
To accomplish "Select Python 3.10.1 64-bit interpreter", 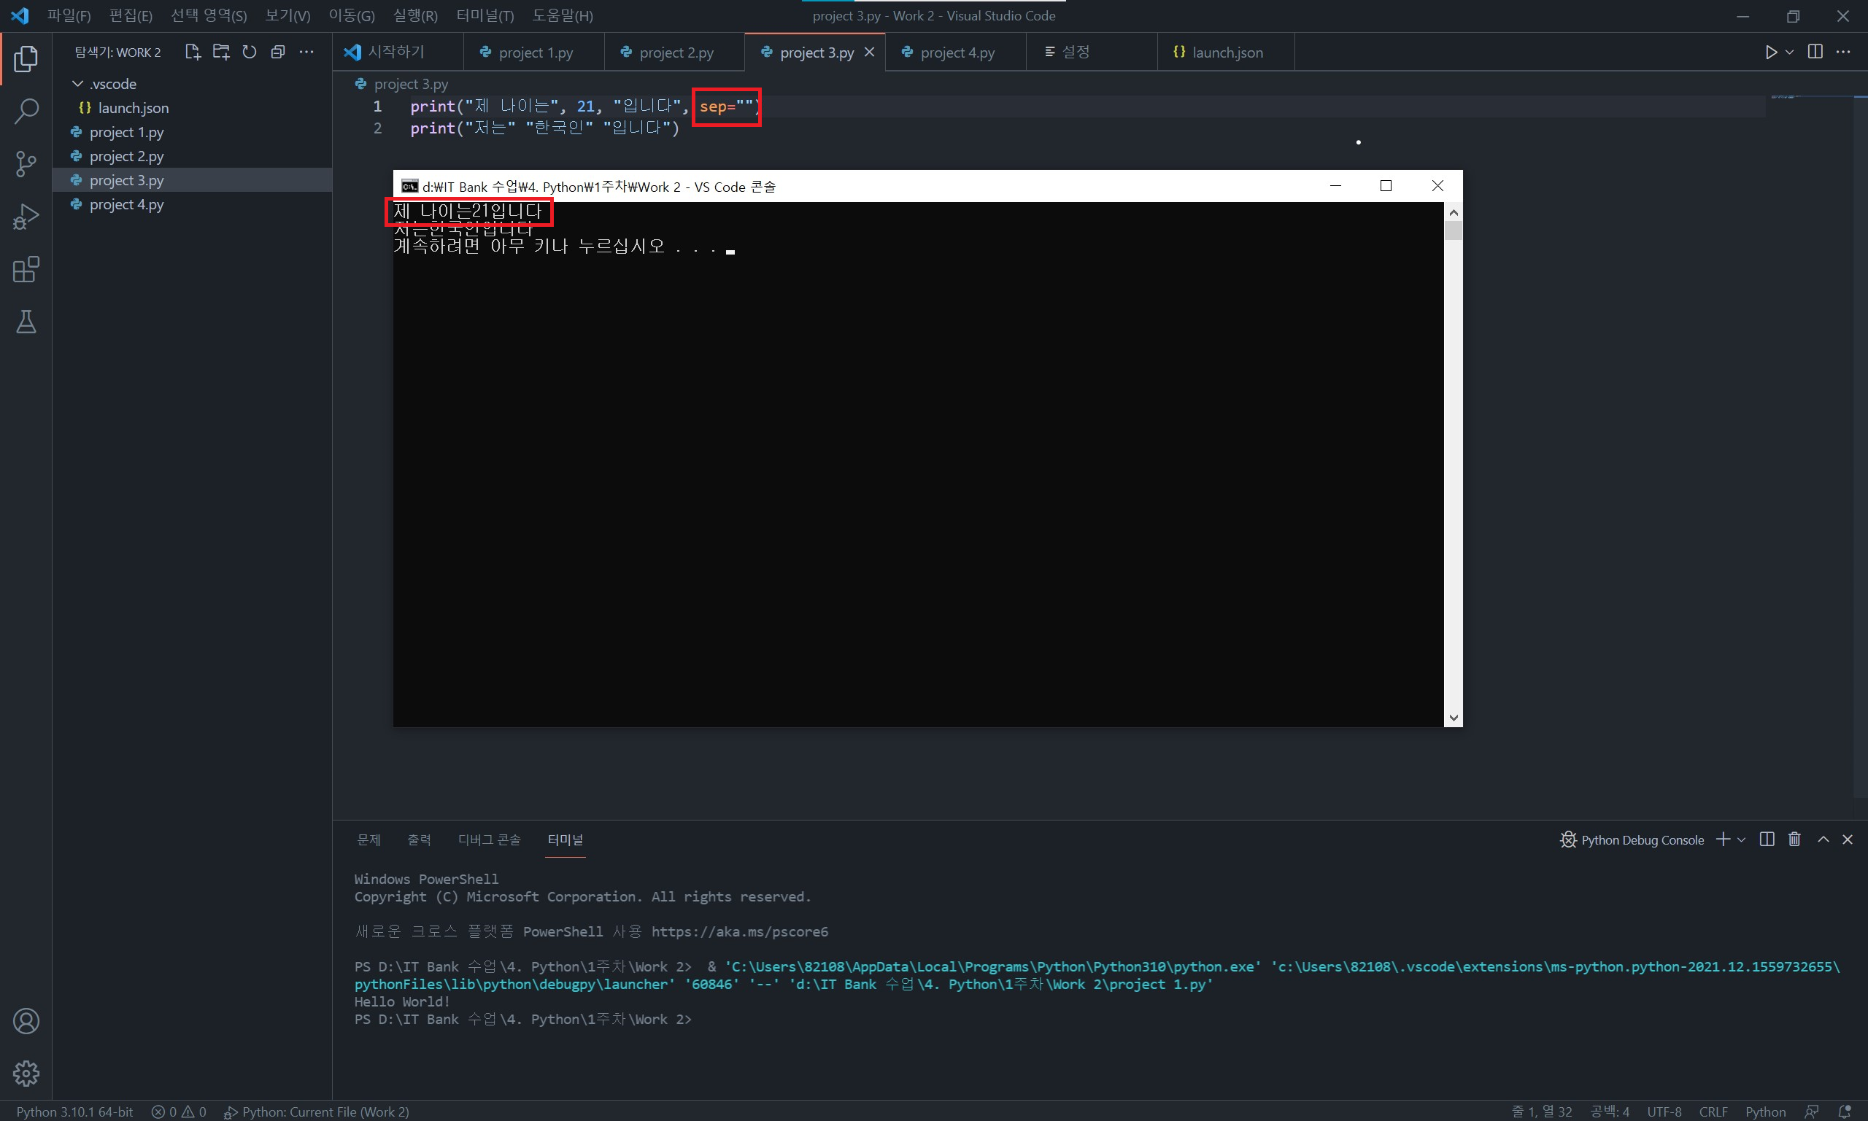I will [75, 1112].
